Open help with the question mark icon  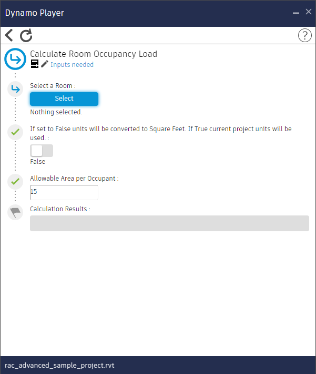pos(304,35)
